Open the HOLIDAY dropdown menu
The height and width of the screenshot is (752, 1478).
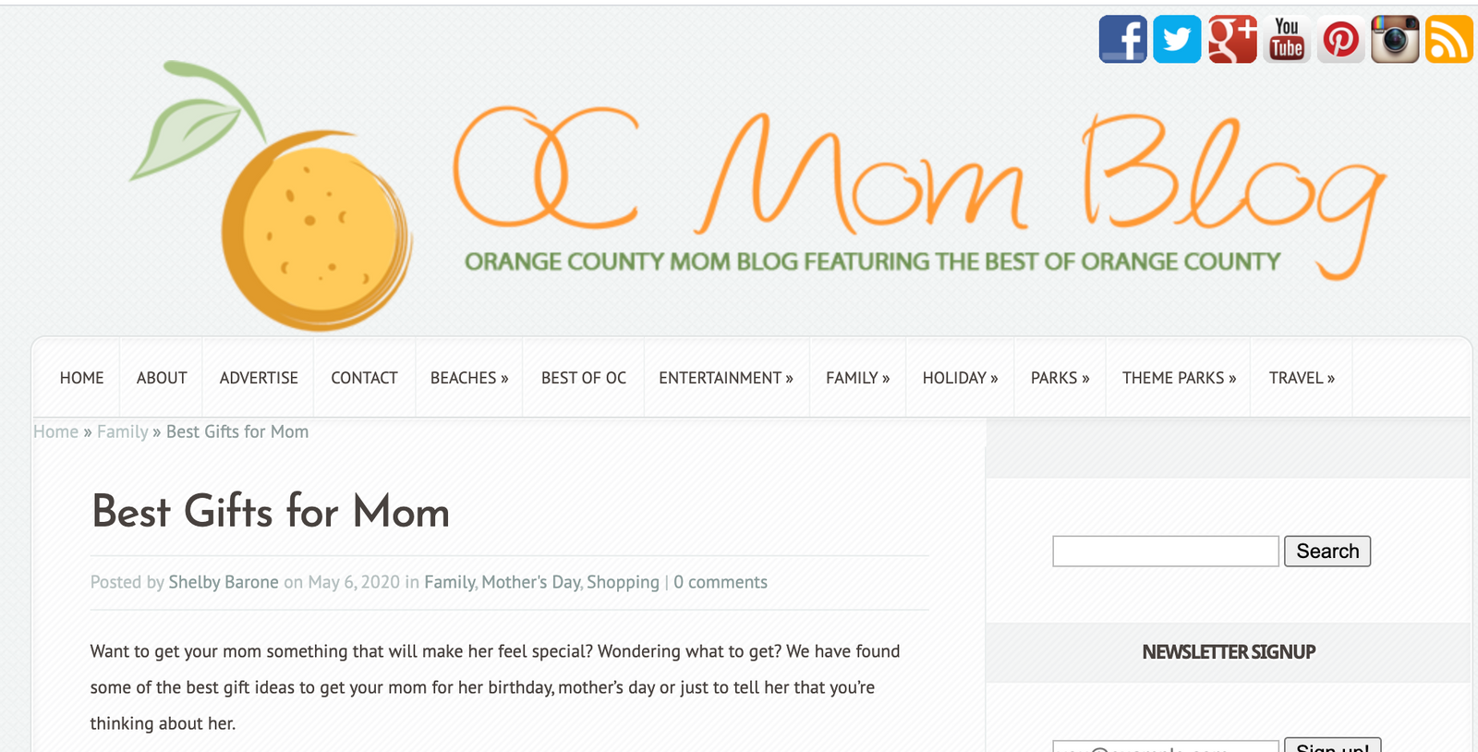point(960,377)
